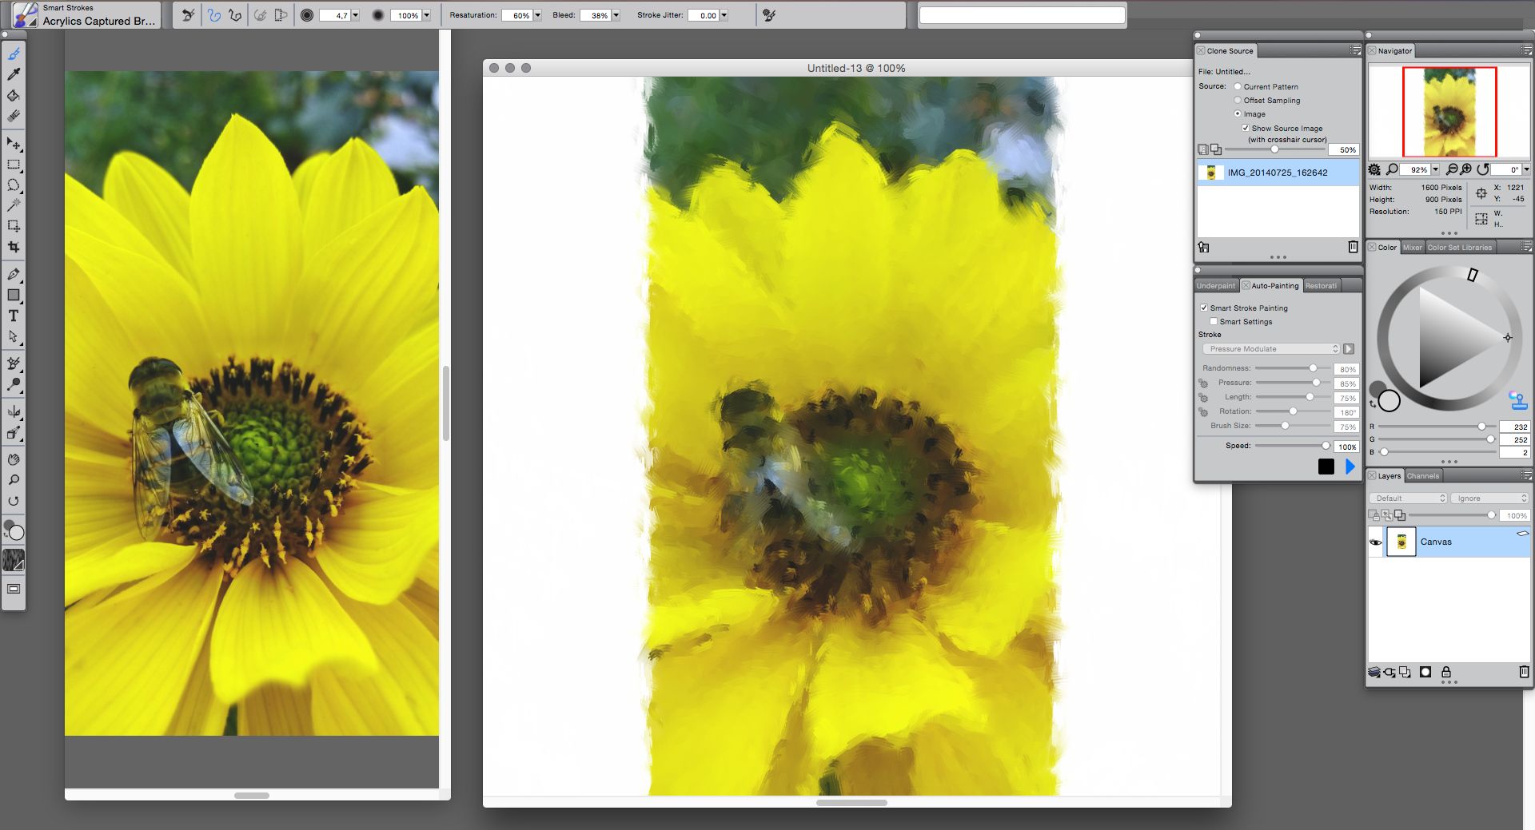
Task: Hide the Canvas layer eye icon
Action: coord(1376,542)
